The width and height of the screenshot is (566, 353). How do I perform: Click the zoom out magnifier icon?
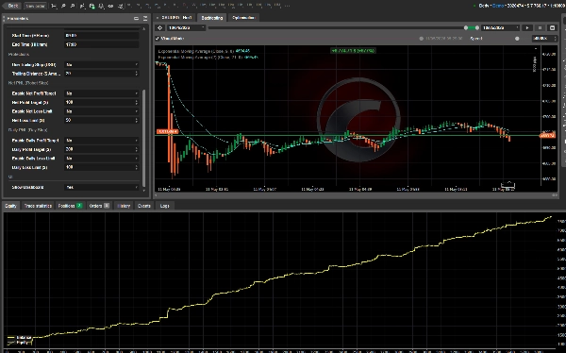coord(73,6)
